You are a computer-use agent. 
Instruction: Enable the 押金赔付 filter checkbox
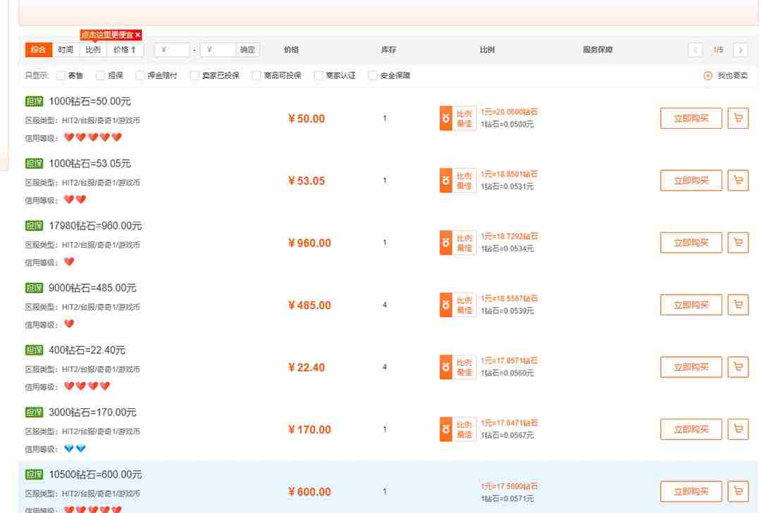[140, 75]
